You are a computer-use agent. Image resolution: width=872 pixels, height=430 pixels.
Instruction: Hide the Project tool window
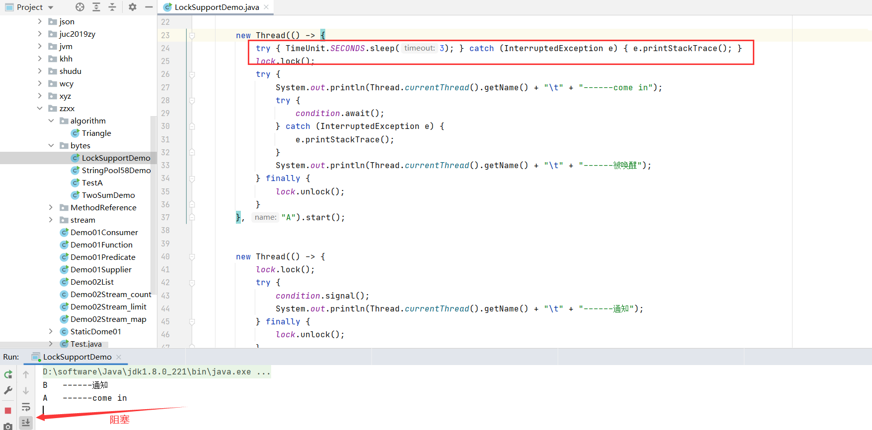coord(148,7)
